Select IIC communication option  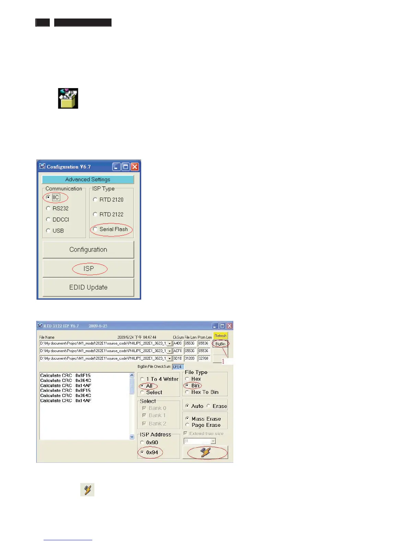(53, 197)
